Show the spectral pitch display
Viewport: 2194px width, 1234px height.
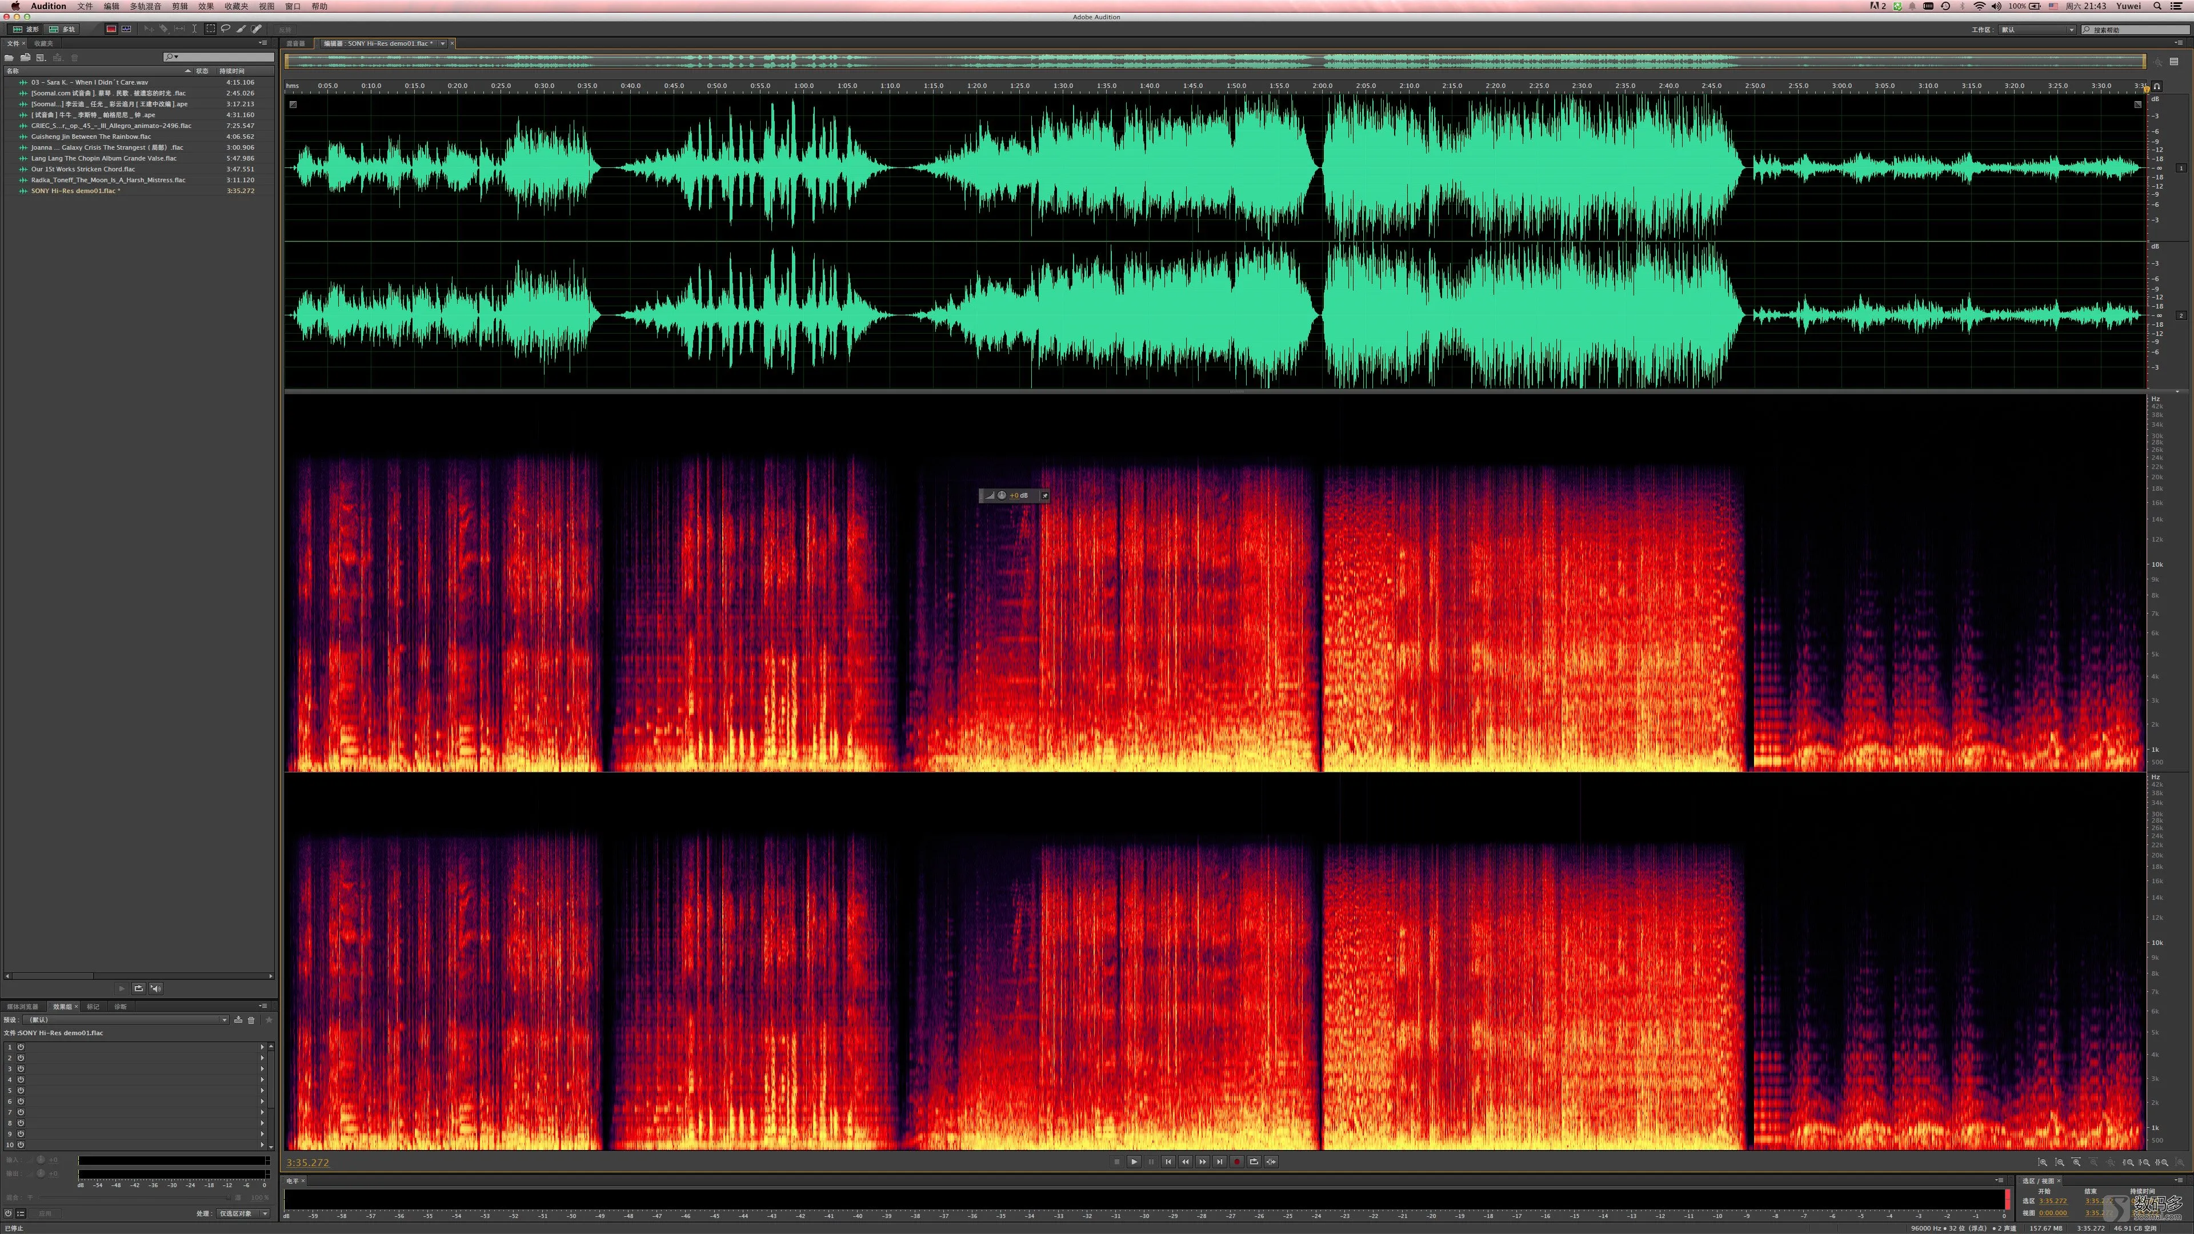click(126, 29)
